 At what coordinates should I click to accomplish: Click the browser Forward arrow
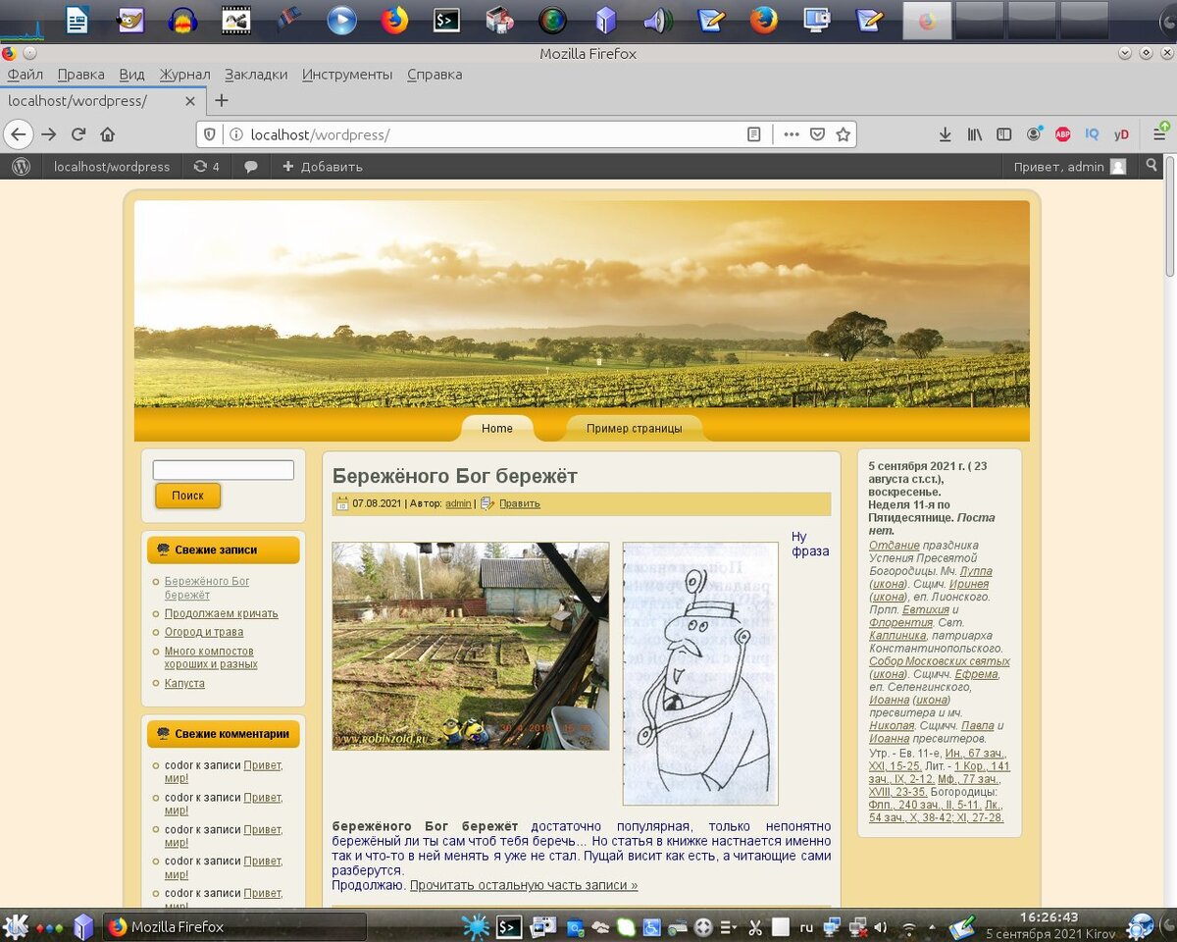coord(48,134)
